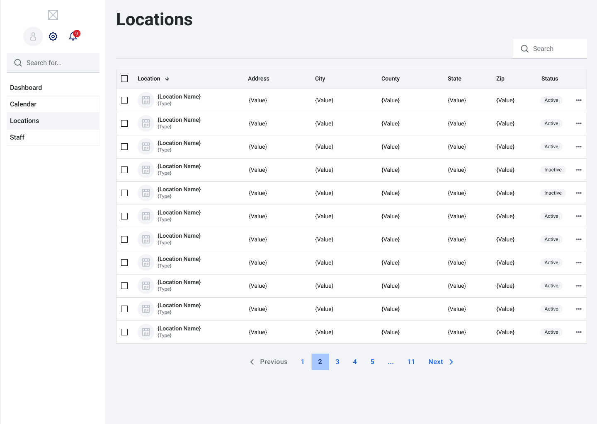This screenshot has width=597, height=424.
Task: Sort by Location column arrow
Action: click(167, 79)
